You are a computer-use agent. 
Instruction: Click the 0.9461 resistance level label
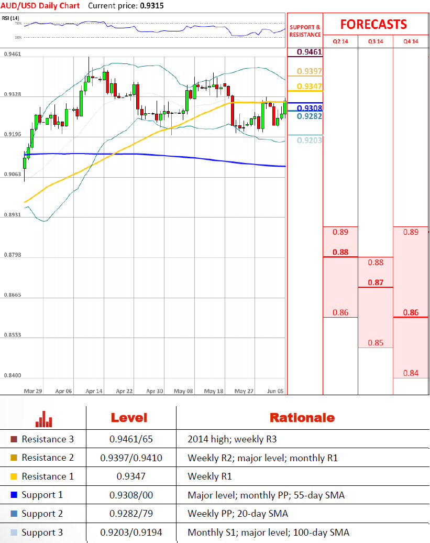click(x=309, y=52)
